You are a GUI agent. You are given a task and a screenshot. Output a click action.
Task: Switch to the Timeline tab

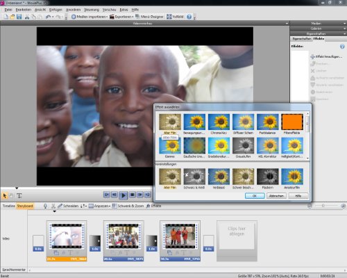pos(8,206)
